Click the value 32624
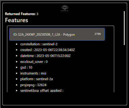This screenshot has width=129, height=108. 42,85
